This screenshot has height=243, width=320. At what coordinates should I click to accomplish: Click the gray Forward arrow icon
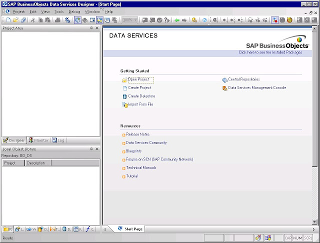[x=184, y=20]
